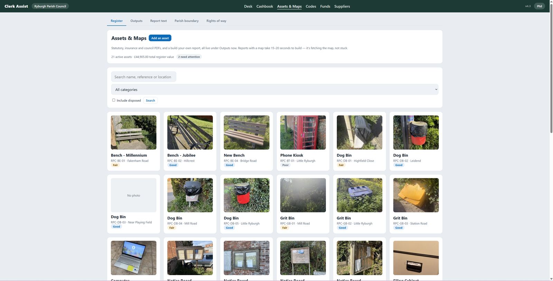Switch to the Register tab
This screenshot has height=281, width=553.
(116, 21)
